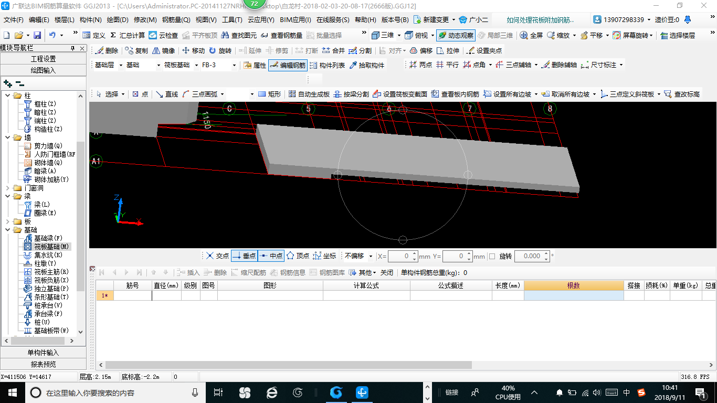The height and width of the screenshot is (403, 717).
Task: Click the rebar table horizontal scrollbar
Action: [x=289, y=365]
